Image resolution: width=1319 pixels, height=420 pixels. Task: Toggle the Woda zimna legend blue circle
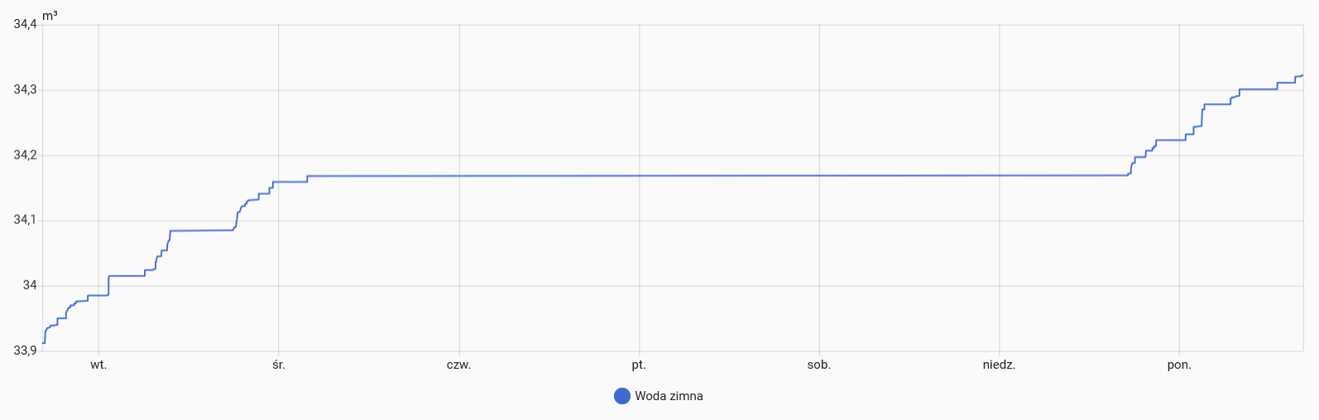click(x=622, y=396)
